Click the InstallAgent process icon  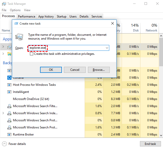[x=9, y=92]
